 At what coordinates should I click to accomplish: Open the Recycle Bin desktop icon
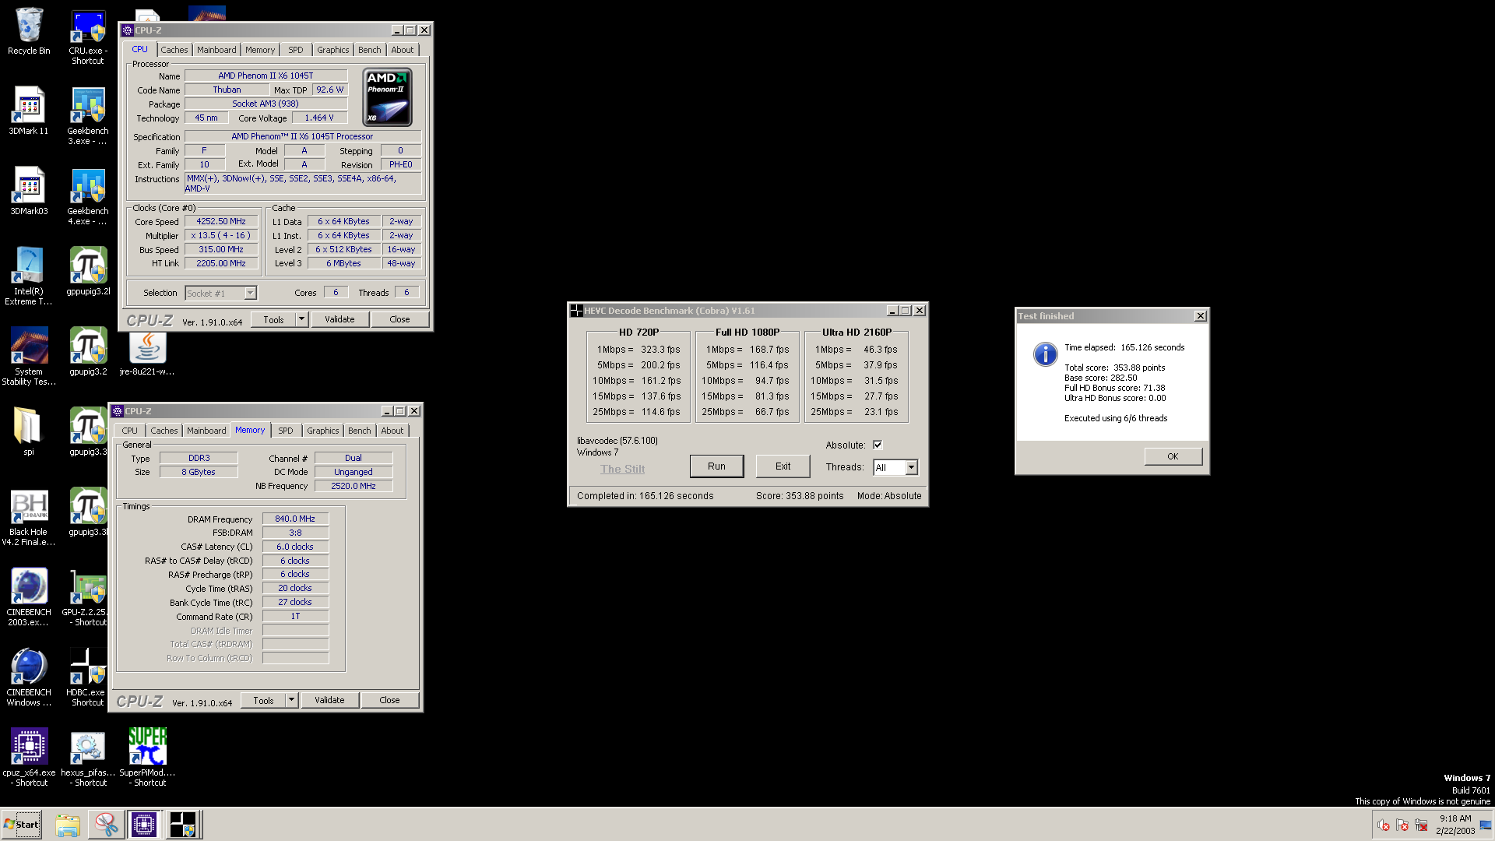tap(29, 31)
